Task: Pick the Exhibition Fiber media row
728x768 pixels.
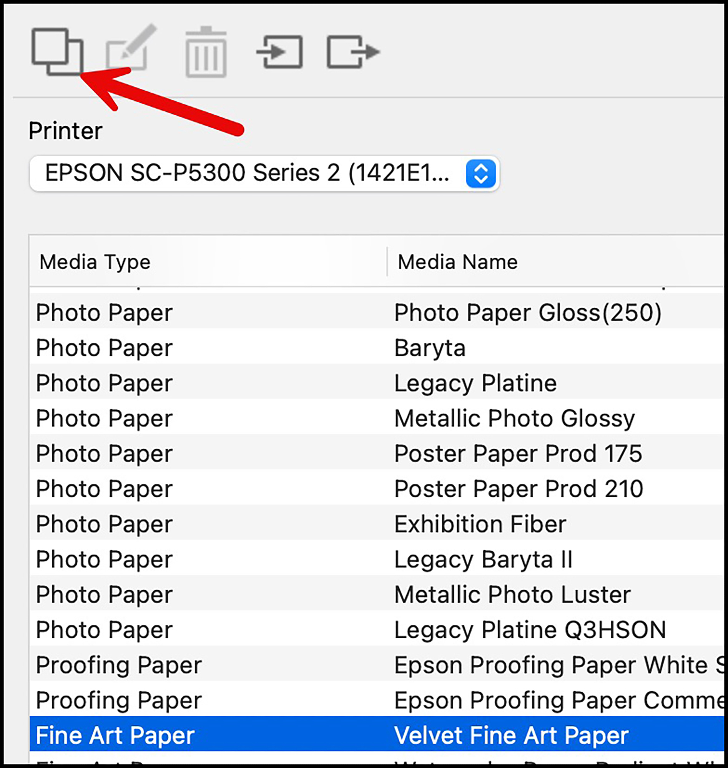Action: pyautogui.click(x=377, y=524)
